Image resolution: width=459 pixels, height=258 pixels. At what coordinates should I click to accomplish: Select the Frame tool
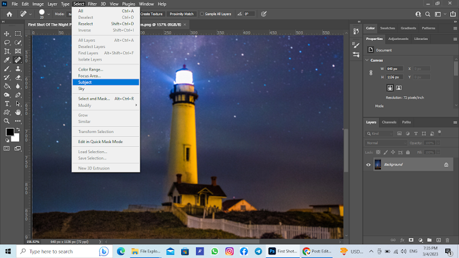[18, 51]
